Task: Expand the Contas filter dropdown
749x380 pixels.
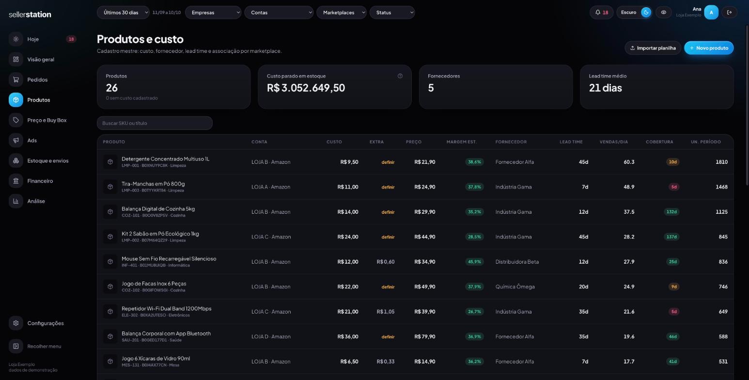Action: pyautogui.click(x=279, y=13)
